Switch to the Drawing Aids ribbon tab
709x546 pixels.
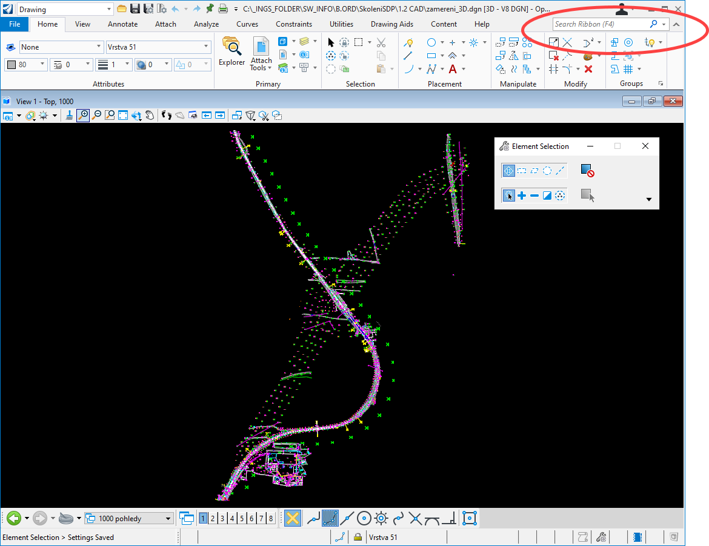click(x=392, y=24)
